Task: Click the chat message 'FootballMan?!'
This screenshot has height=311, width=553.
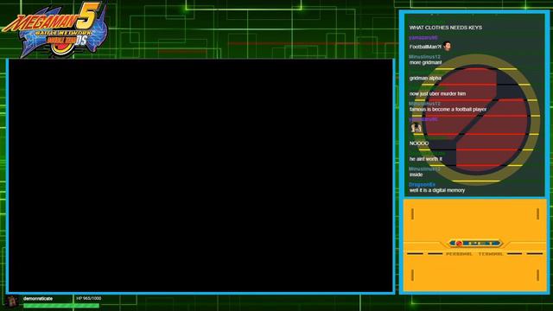Action: pyautogui.click(x=425, y=47)
